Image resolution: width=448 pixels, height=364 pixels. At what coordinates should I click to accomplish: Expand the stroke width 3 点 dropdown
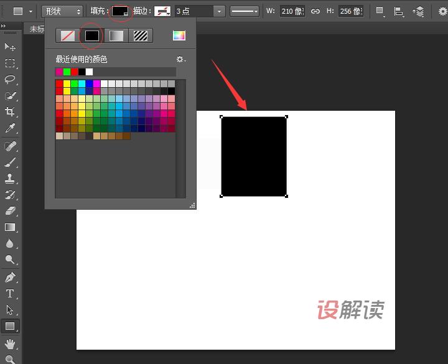(x=218, y=11)
